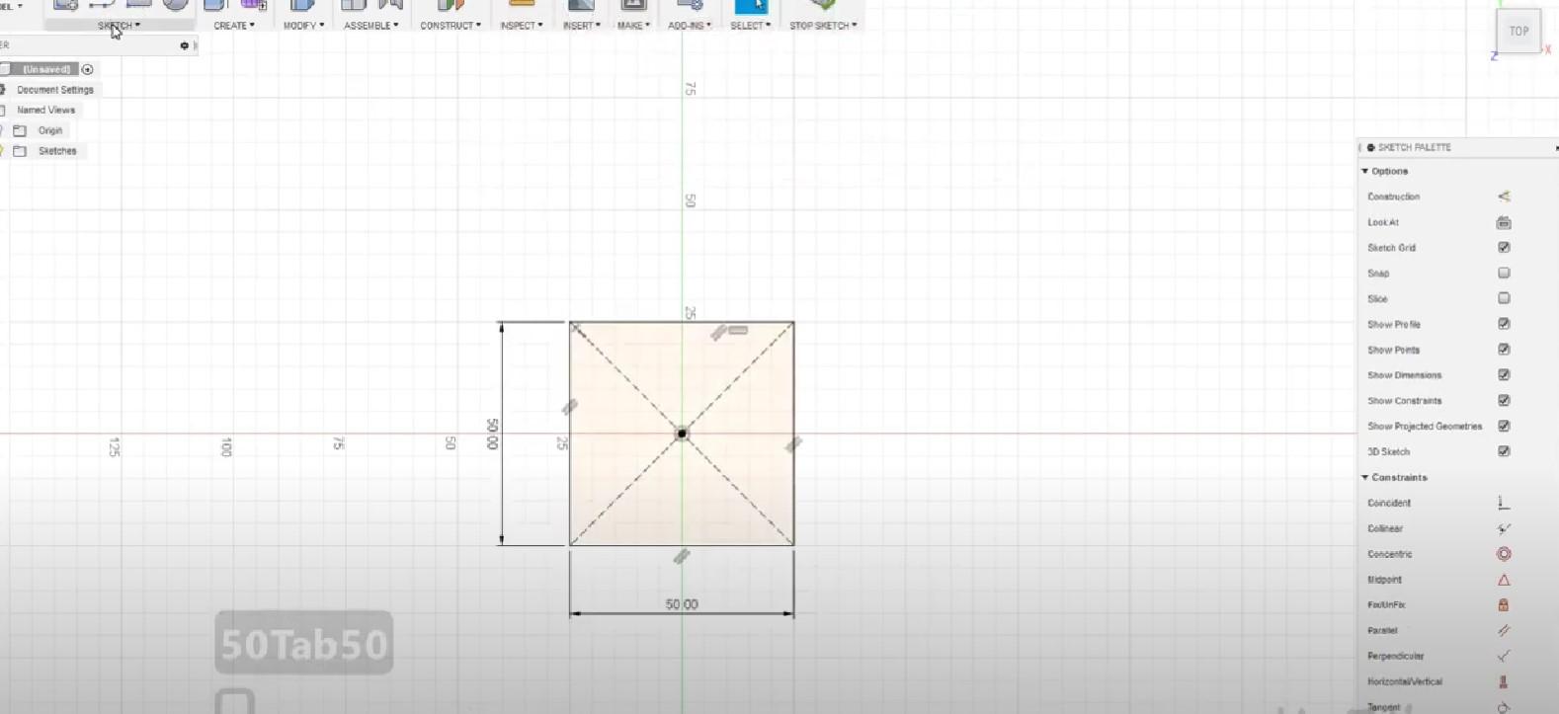Toggle the Show Dimensions checkbox
The height and width of the screenshot is (714, 1559).
(x=1504, y=375)
